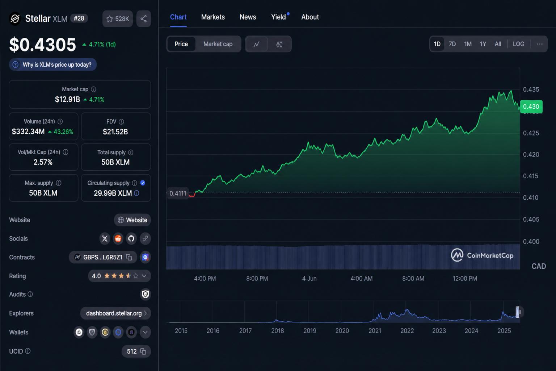The height and width of the screenshot is (371, 556).
Task: Switch to the Chart tab
Action: tap(178, 17)
